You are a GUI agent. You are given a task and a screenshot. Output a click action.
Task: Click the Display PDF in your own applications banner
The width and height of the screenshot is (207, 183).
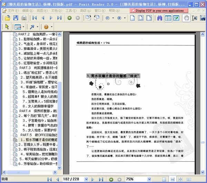pyautogui.click(x=159, y=11)
